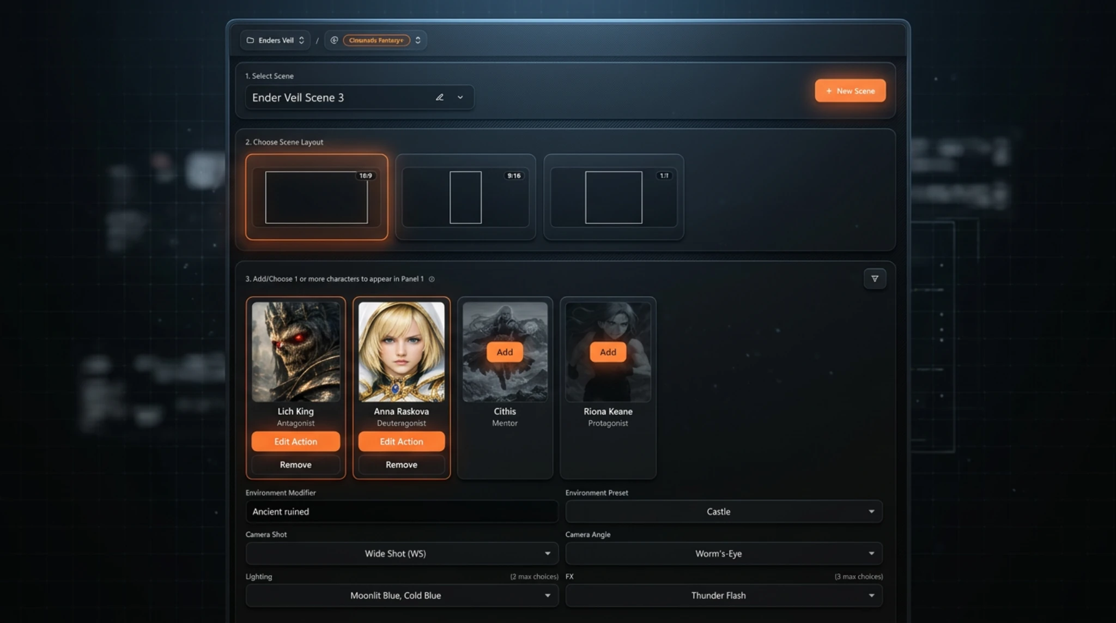Image resolution: width=1116 pixels, height=623 pixels.
Task: Open the character filter icon on the right
Action: click(x=875, y=279)
